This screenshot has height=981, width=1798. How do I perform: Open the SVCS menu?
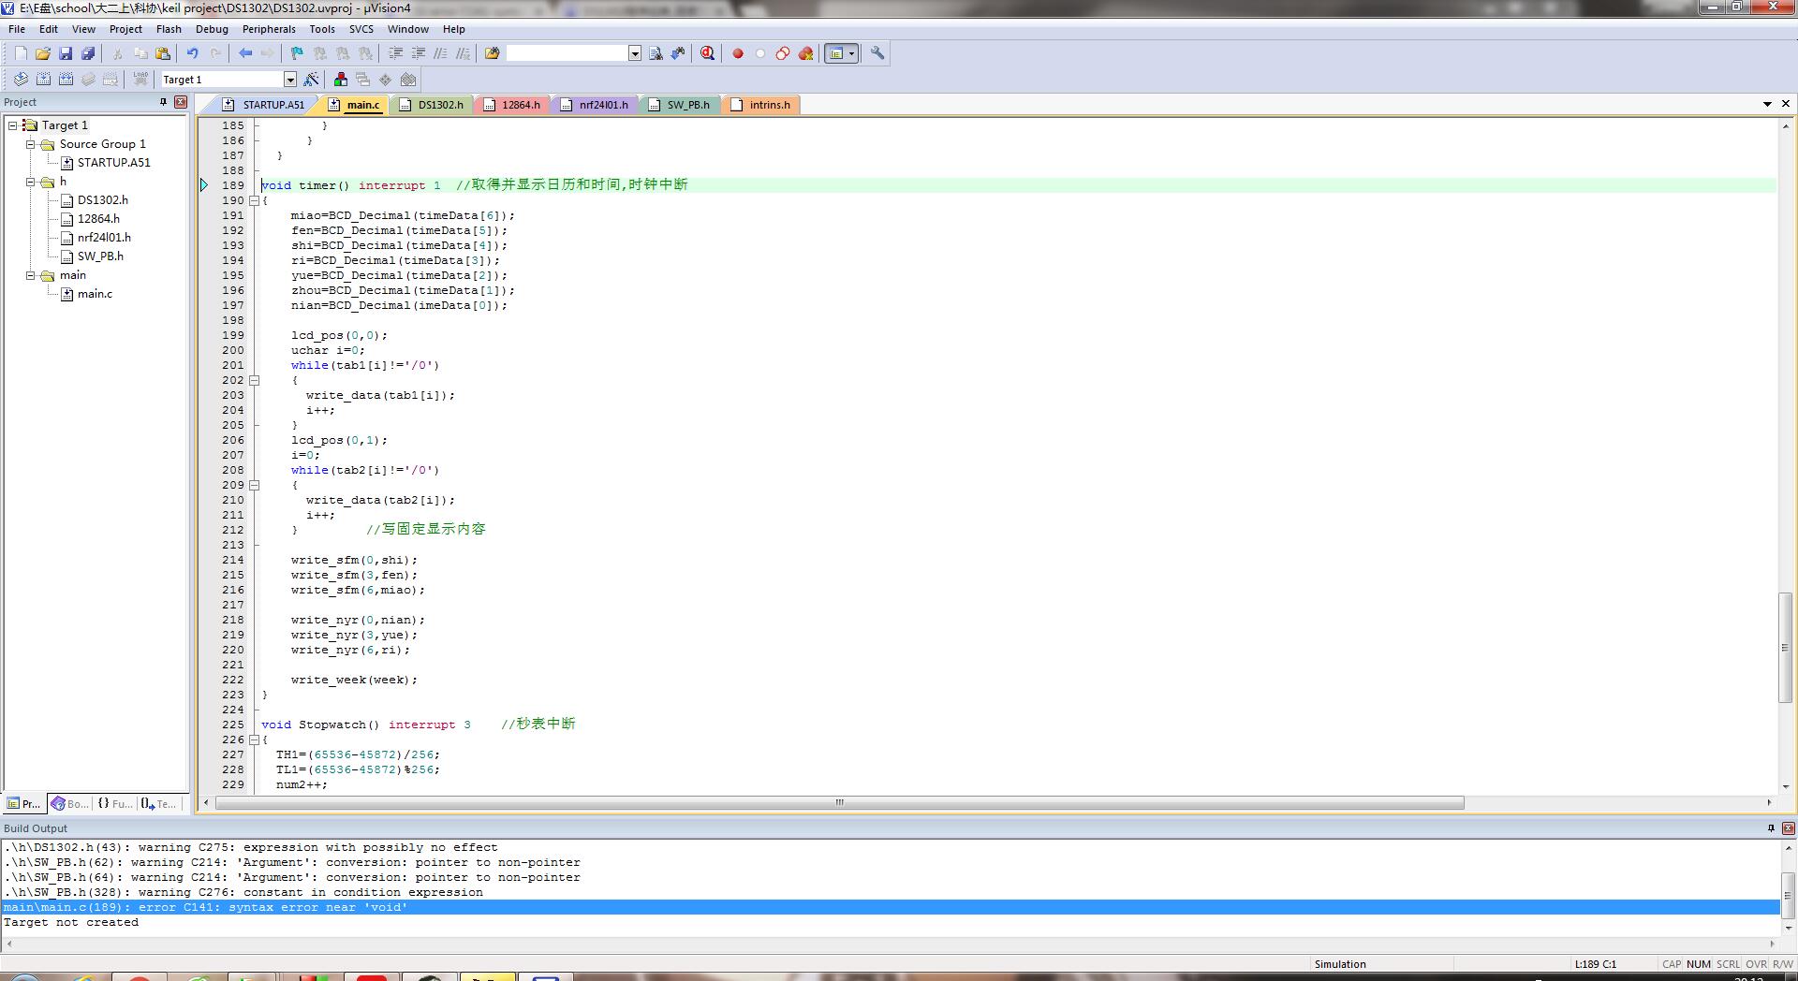361,29
